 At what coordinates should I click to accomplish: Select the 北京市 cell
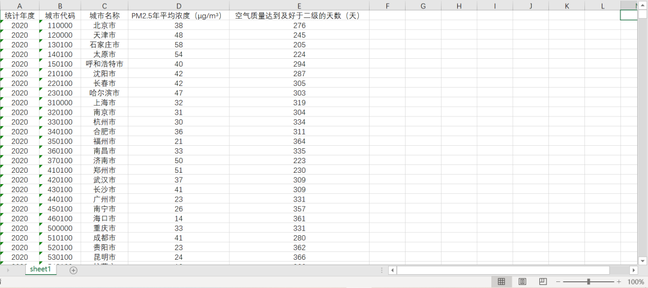(x=104, y=25)
